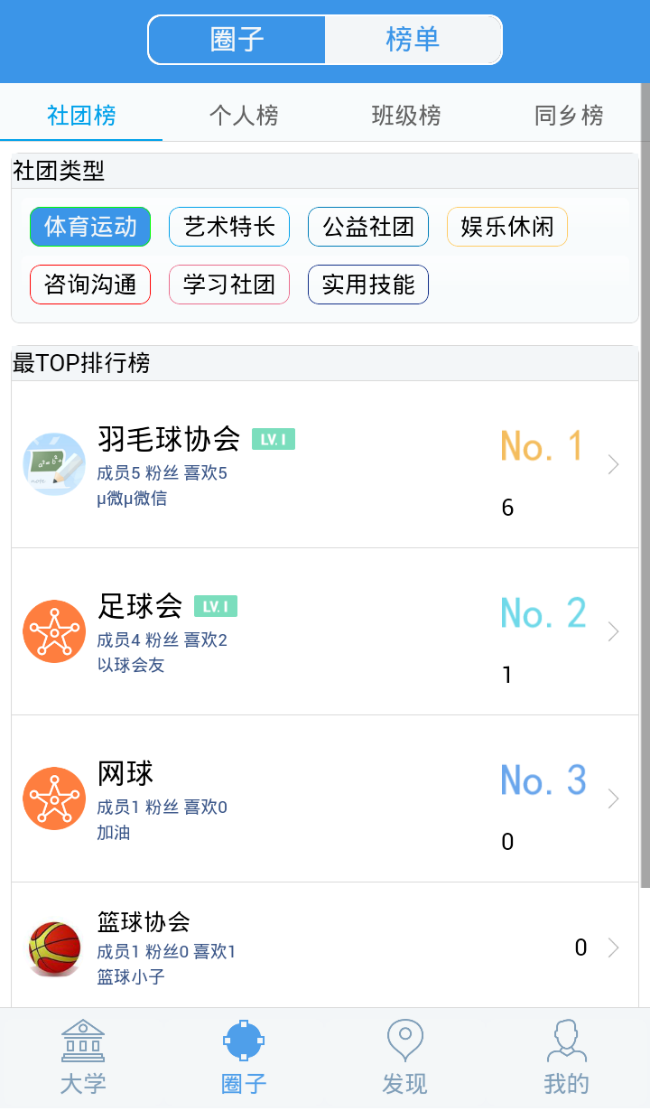Open the 同乡榜 ranking tab
Screen dimensions: 650x1111
point(569,116)
